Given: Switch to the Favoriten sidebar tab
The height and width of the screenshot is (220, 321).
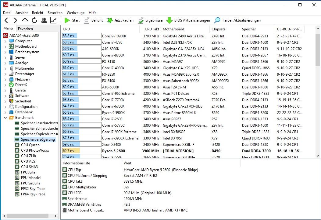Looking at the screenshot, I should click(25, 29).
